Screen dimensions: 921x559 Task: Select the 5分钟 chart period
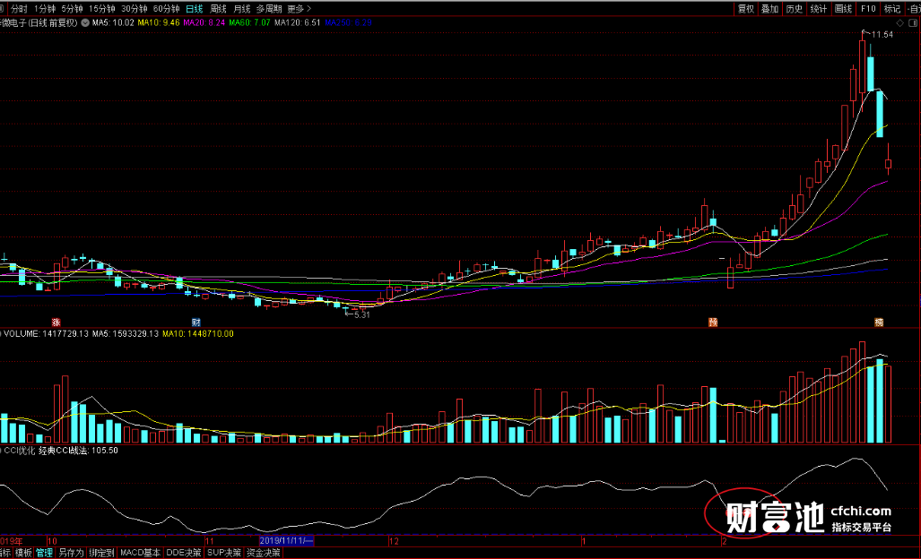72,9
